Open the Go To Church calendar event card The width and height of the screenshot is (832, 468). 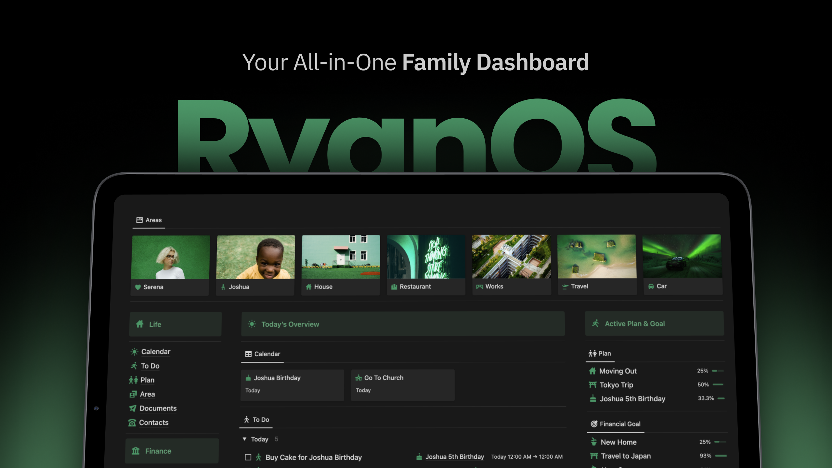[x=403, y=385]
